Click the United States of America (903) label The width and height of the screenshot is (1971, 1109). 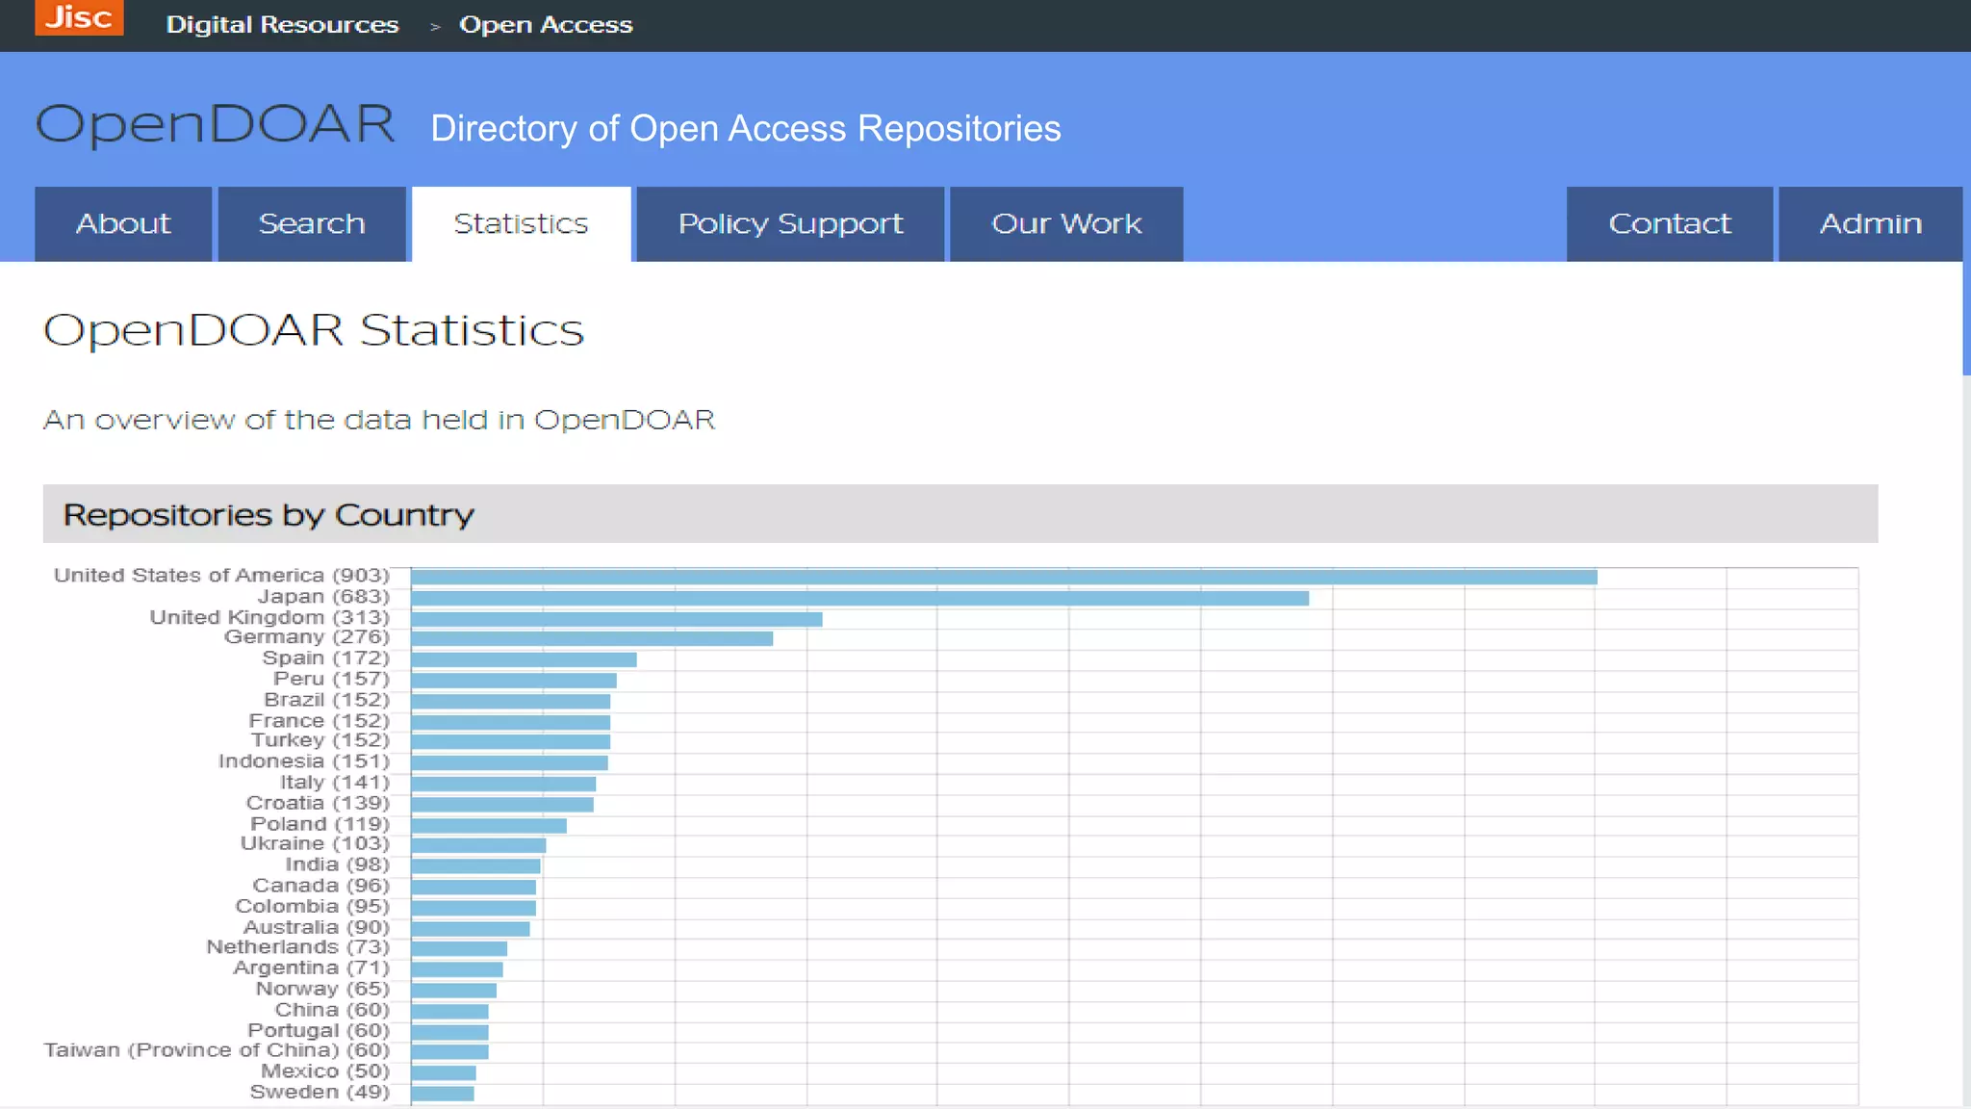click(x=221, y=576)
